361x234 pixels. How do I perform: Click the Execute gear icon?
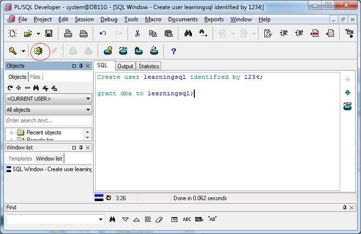(x=38, y=51)
